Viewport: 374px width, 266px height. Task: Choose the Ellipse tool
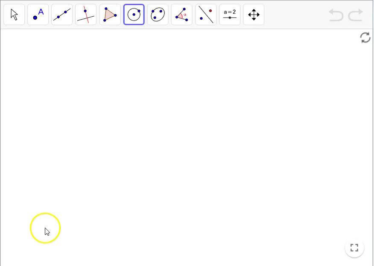[x=158, y=15]
